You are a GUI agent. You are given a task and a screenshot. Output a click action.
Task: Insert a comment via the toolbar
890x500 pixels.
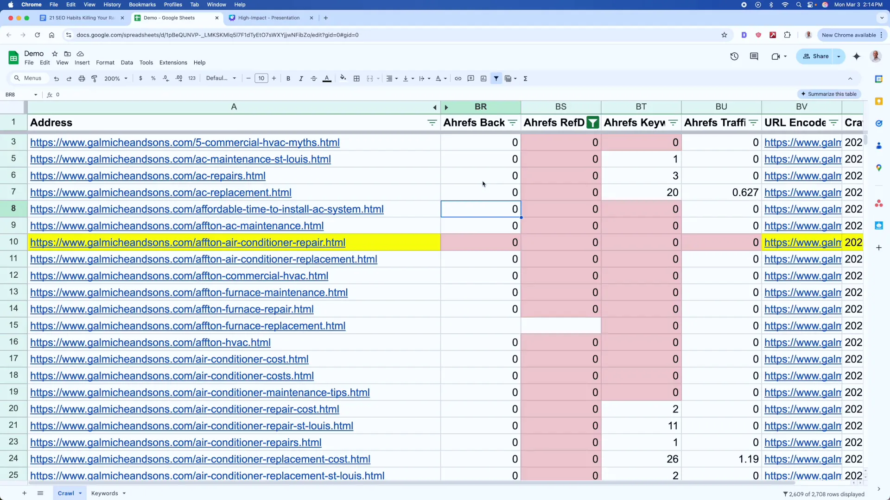[x=471, y=78]
